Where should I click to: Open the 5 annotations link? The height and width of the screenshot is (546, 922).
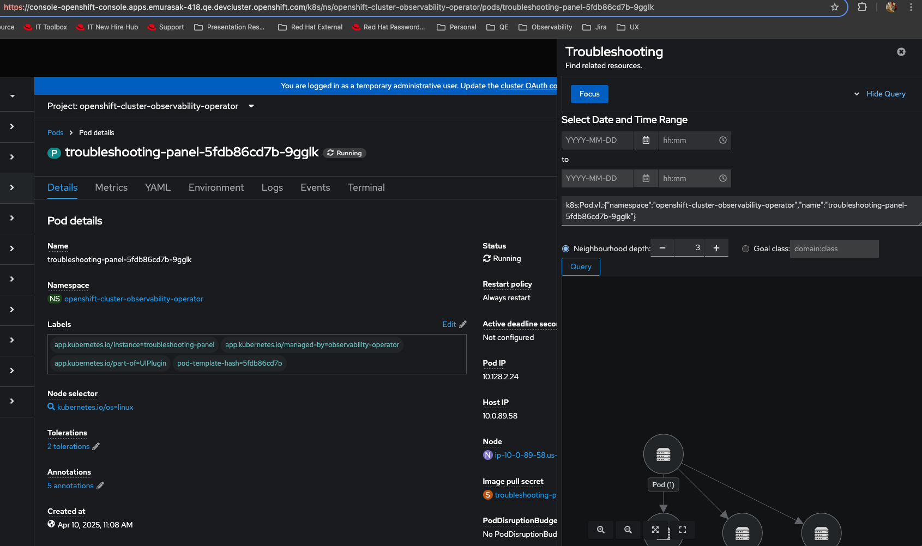point(71,486)
